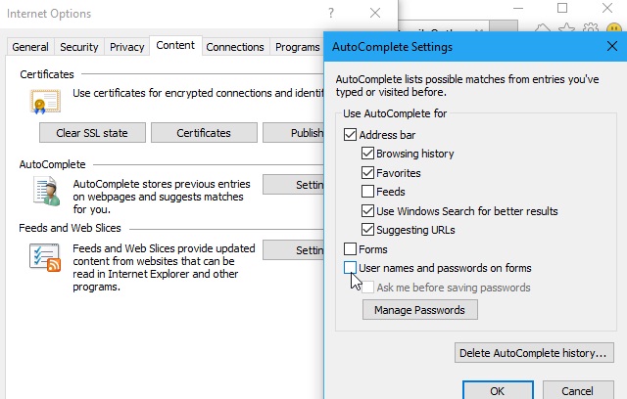This screenshot has width=627, height=399.
Task: Click Delete AutoComplete history button
Action: coord(534,353)
